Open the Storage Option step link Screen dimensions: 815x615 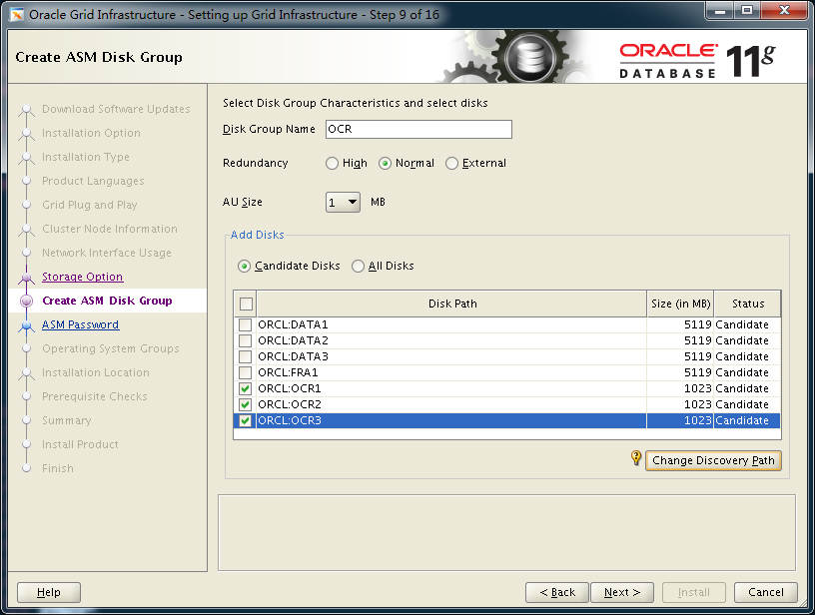(x=82, y=278)
